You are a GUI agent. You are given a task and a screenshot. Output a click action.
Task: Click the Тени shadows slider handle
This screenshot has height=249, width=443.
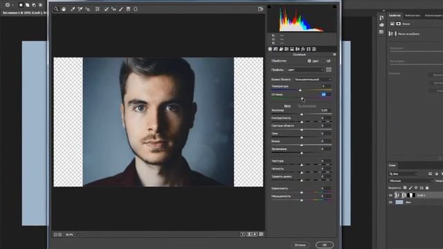pos(302,138)
